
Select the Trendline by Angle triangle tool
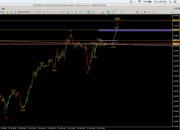pyautogui.click(x=156, y=12)
